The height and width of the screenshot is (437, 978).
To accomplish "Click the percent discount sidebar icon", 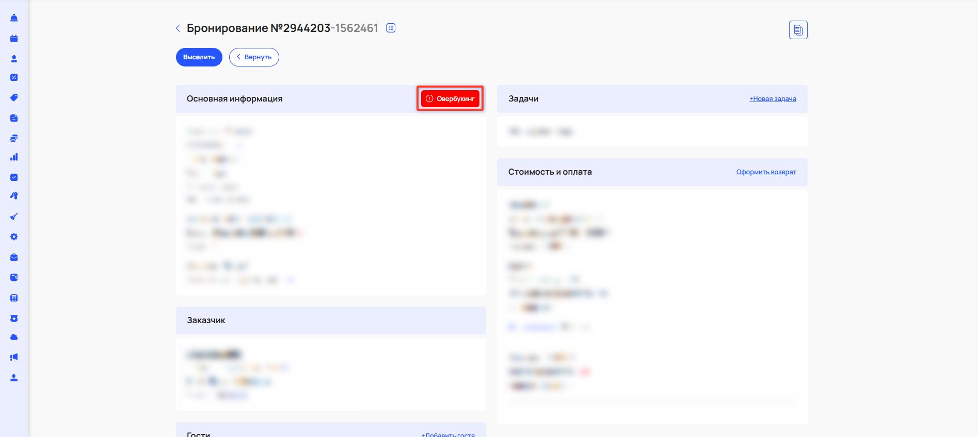I will tap(14, 77).
